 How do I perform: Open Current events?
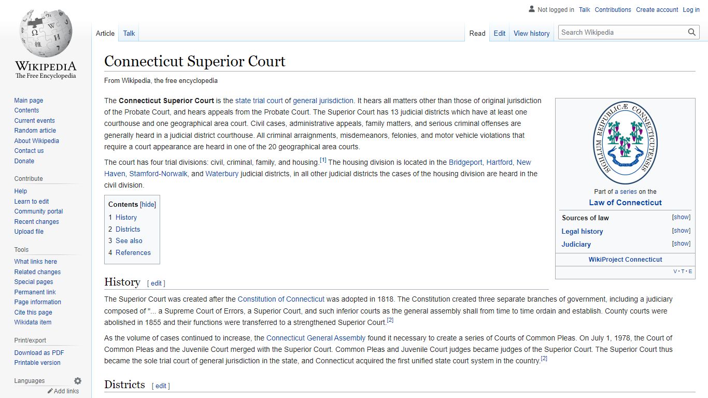[x=34, y=121]
